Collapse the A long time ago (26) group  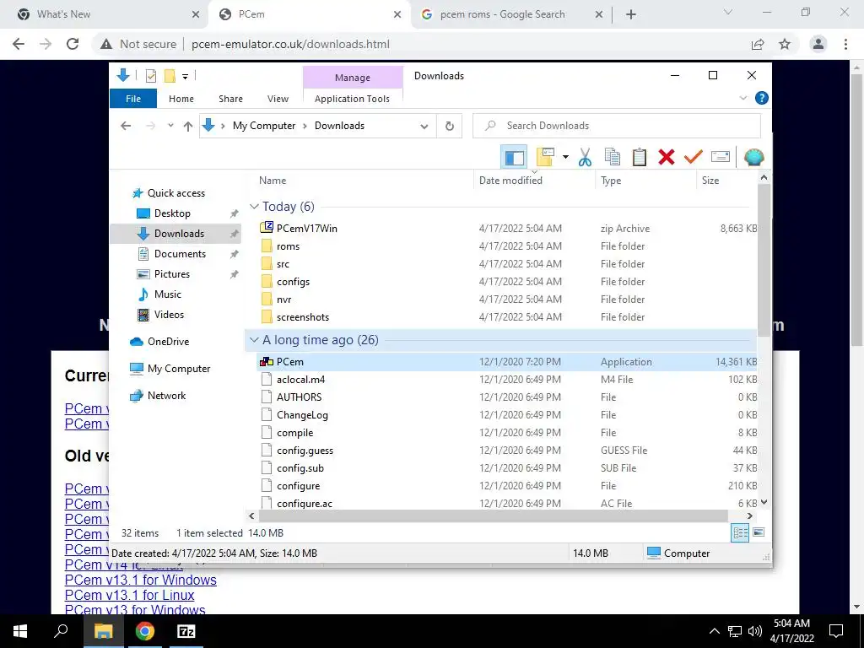(x=254, y=340)
